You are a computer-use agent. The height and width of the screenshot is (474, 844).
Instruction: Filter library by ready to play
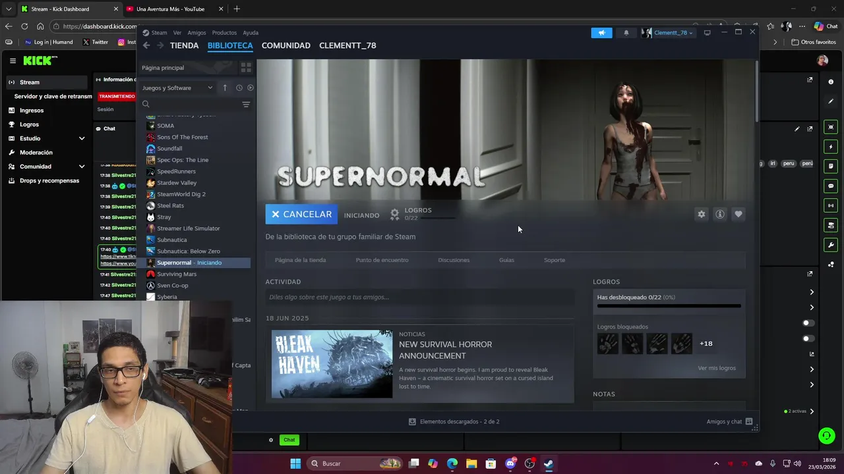250,88
